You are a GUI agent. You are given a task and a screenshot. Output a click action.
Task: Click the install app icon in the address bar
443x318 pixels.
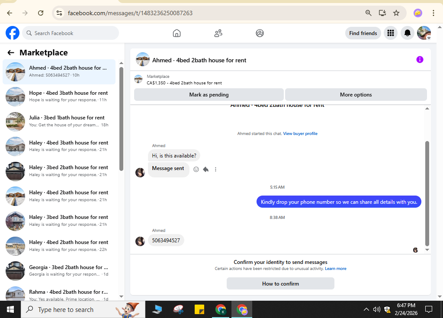(x=382, y=13)
